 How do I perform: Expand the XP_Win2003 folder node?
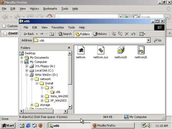(42, 101)
